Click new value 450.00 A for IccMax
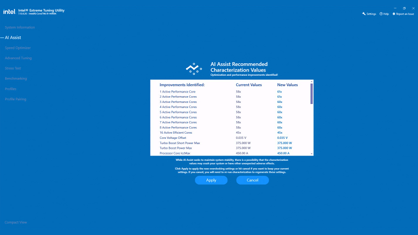The width and height of the screenshot is (418, 235). pos(283,153)
